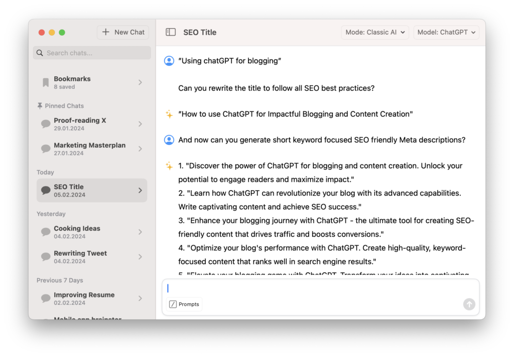Click the Today section label
This screenshot has width=514, height=357.
pyautogui.click(x=45, y=172)
